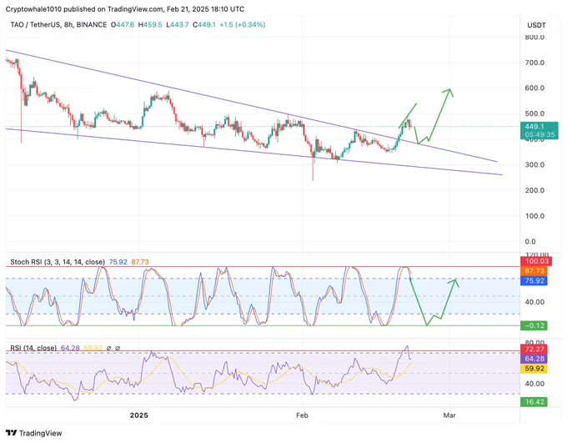
Task: Click the green -0.12 axis label
Action: [534, 325]
